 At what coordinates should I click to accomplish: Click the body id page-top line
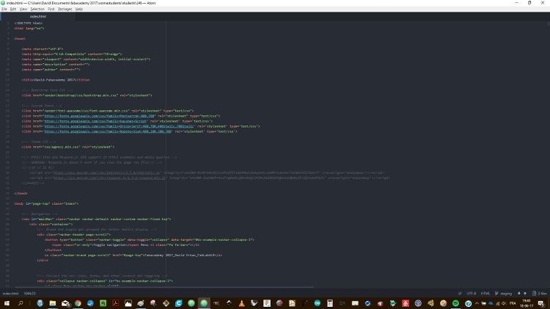(46, 203)
